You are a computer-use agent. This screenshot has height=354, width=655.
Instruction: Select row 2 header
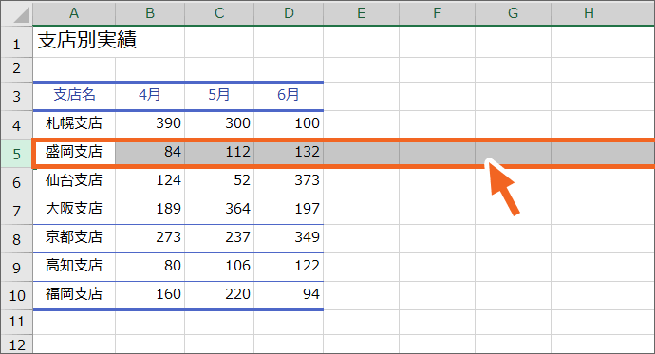tap(17, 69)
